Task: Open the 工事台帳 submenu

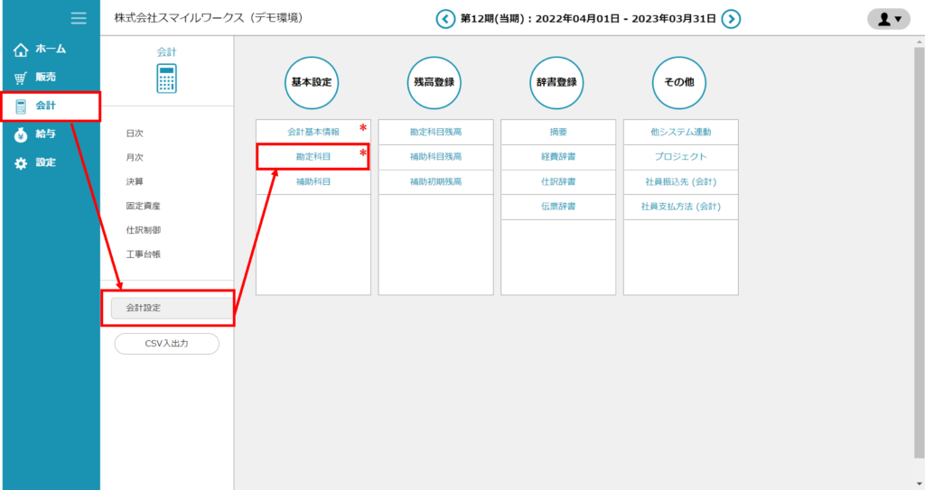Action: click(143, 254)
